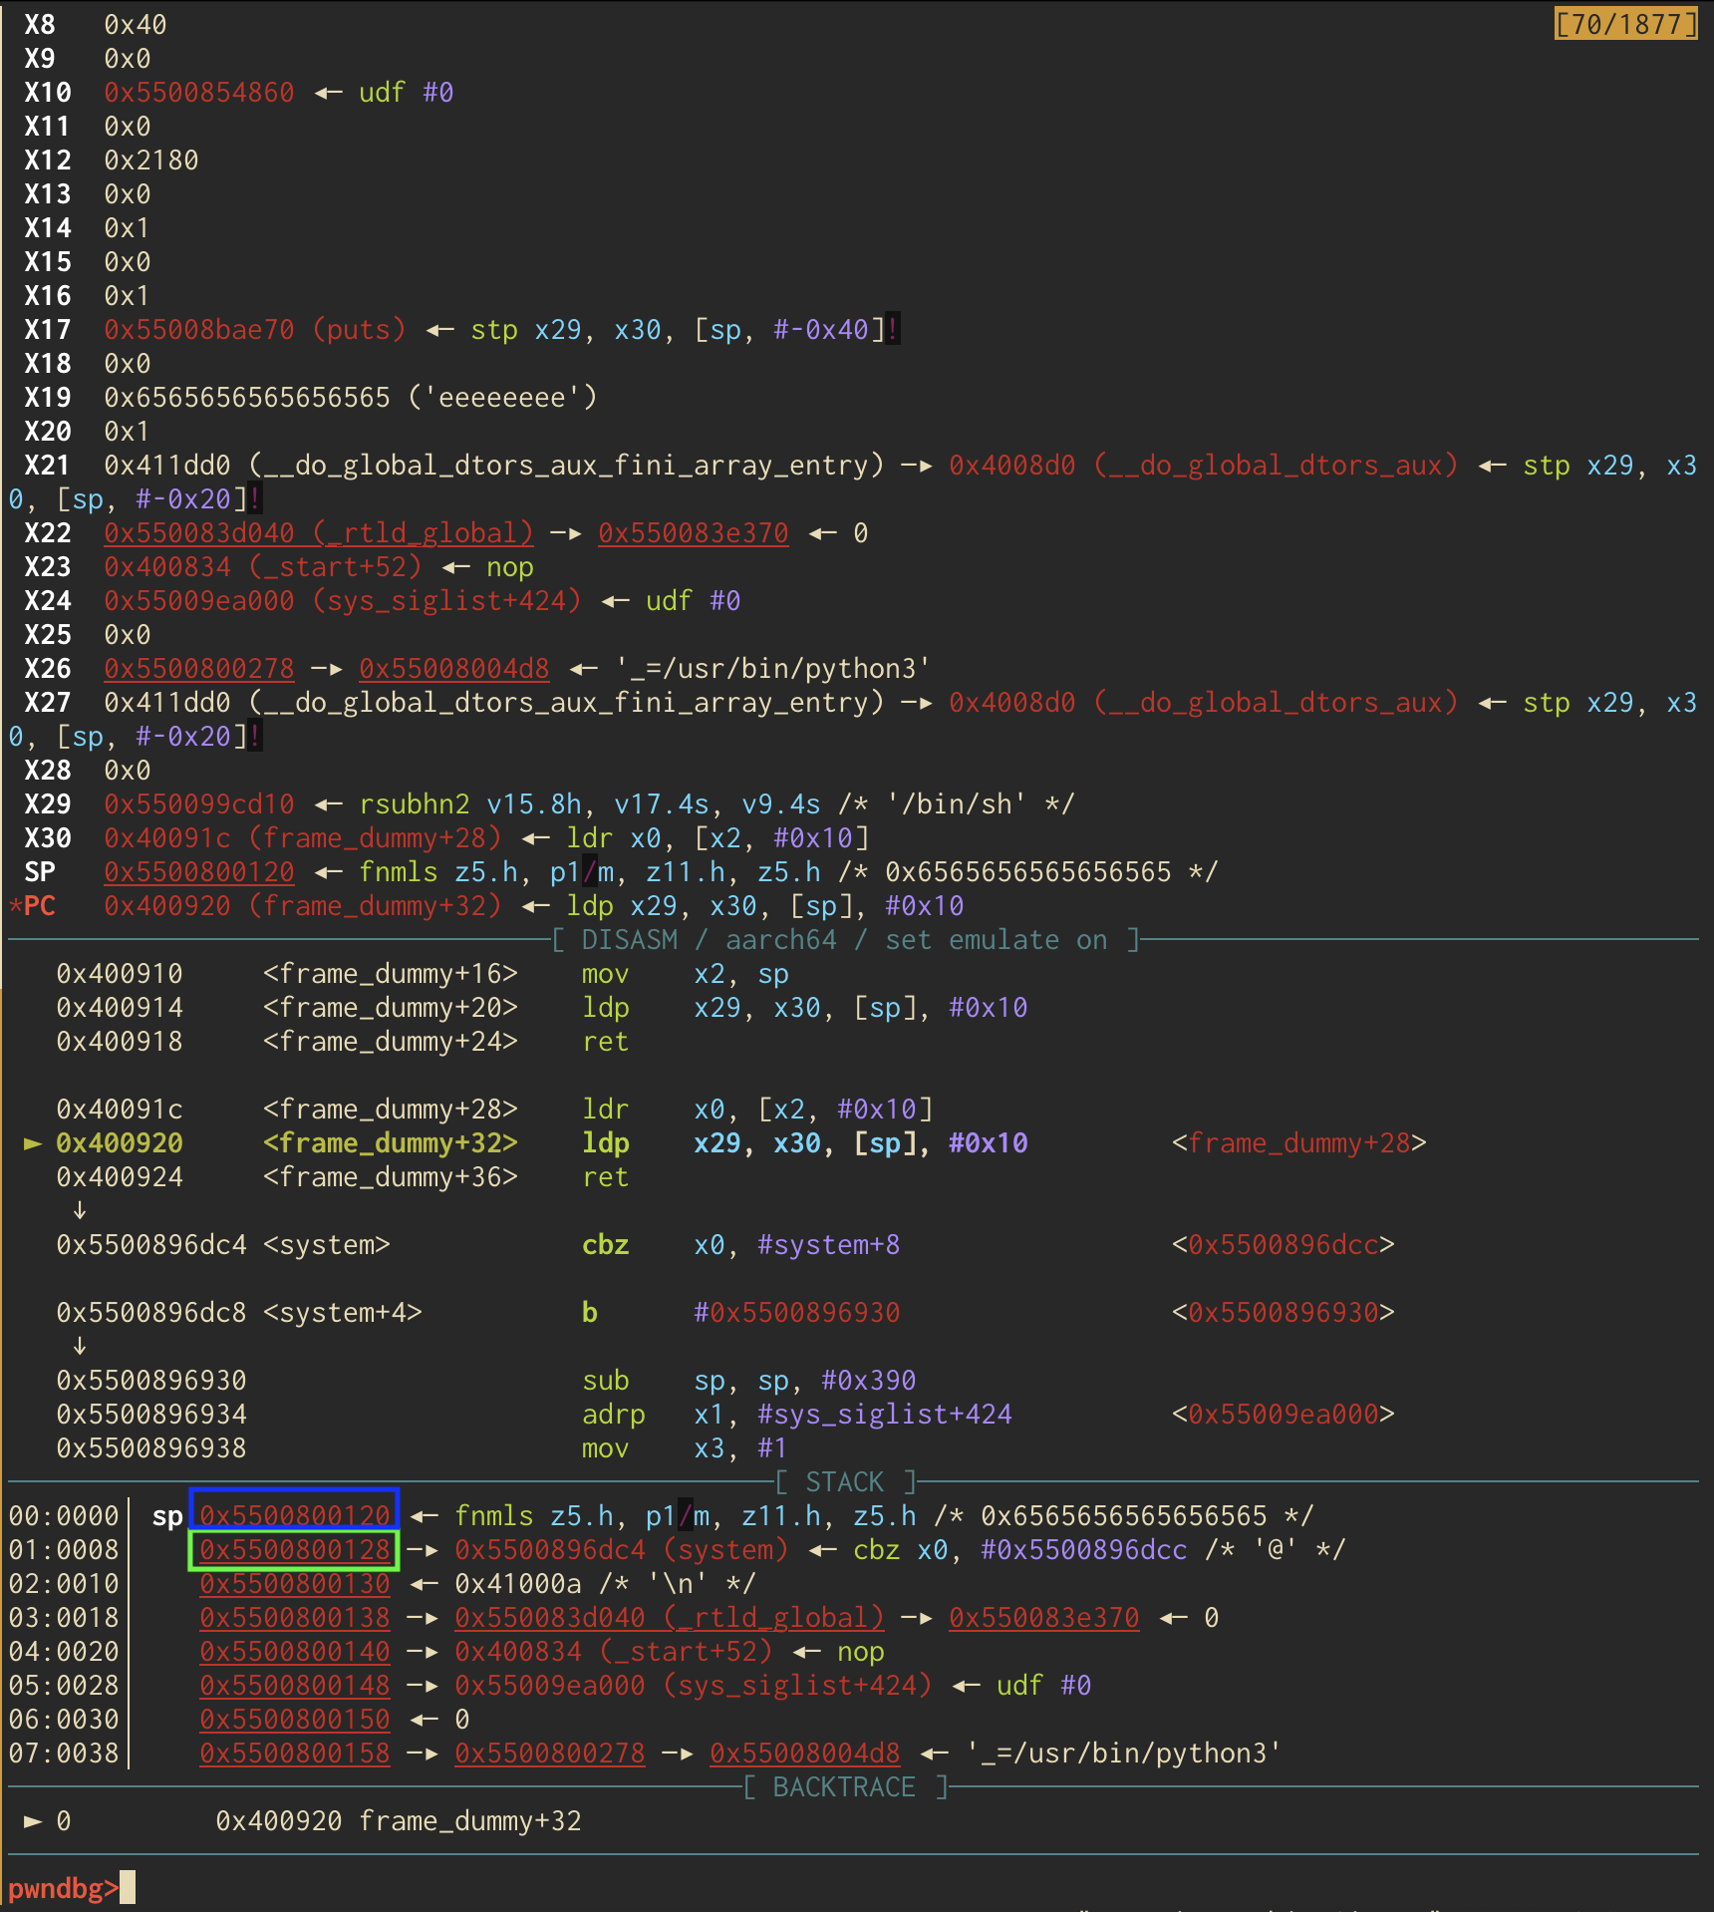Screen dimensions: 1714x1912
Task: Click the scrollback position indicator [70/1877]
Action: [x=1625, y=24]
